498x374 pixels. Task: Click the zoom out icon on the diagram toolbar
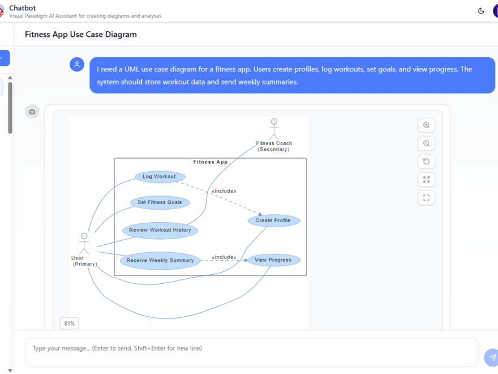(426, 143)
